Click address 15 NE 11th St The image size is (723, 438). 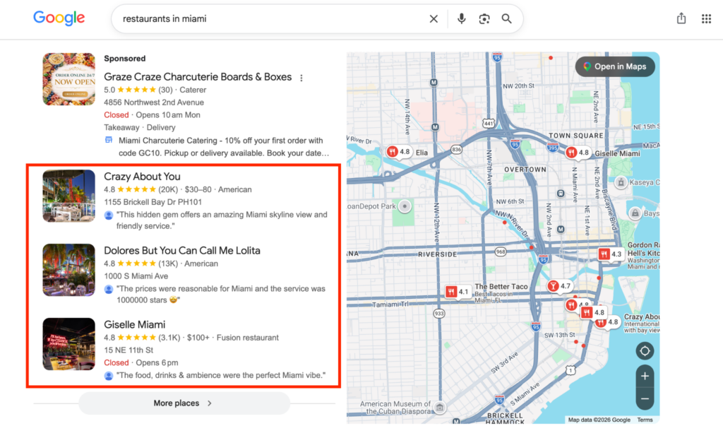point(129,350)
